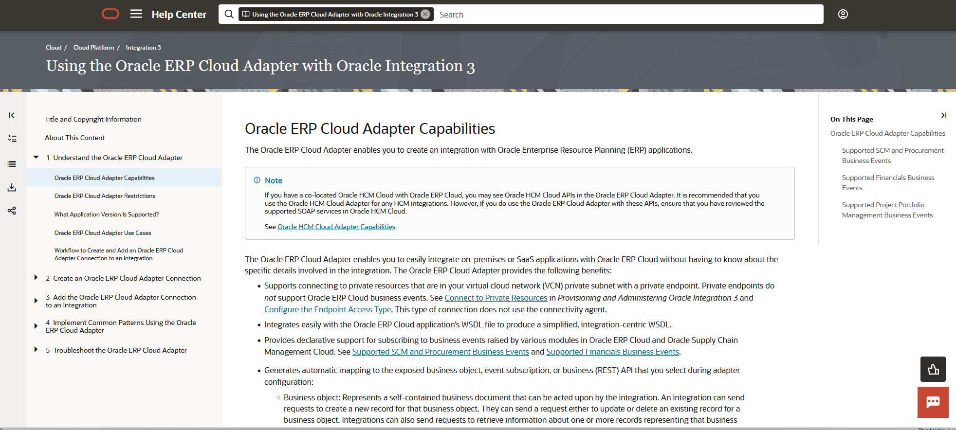956x430 pixels.
Task: Open Connect to Private Resources link
Action: (496, 298)
